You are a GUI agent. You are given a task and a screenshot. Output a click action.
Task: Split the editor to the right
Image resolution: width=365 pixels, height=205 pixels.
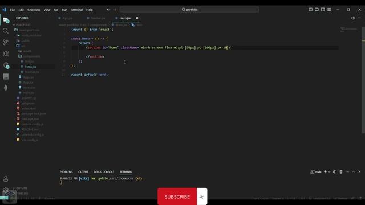[353, 18]
